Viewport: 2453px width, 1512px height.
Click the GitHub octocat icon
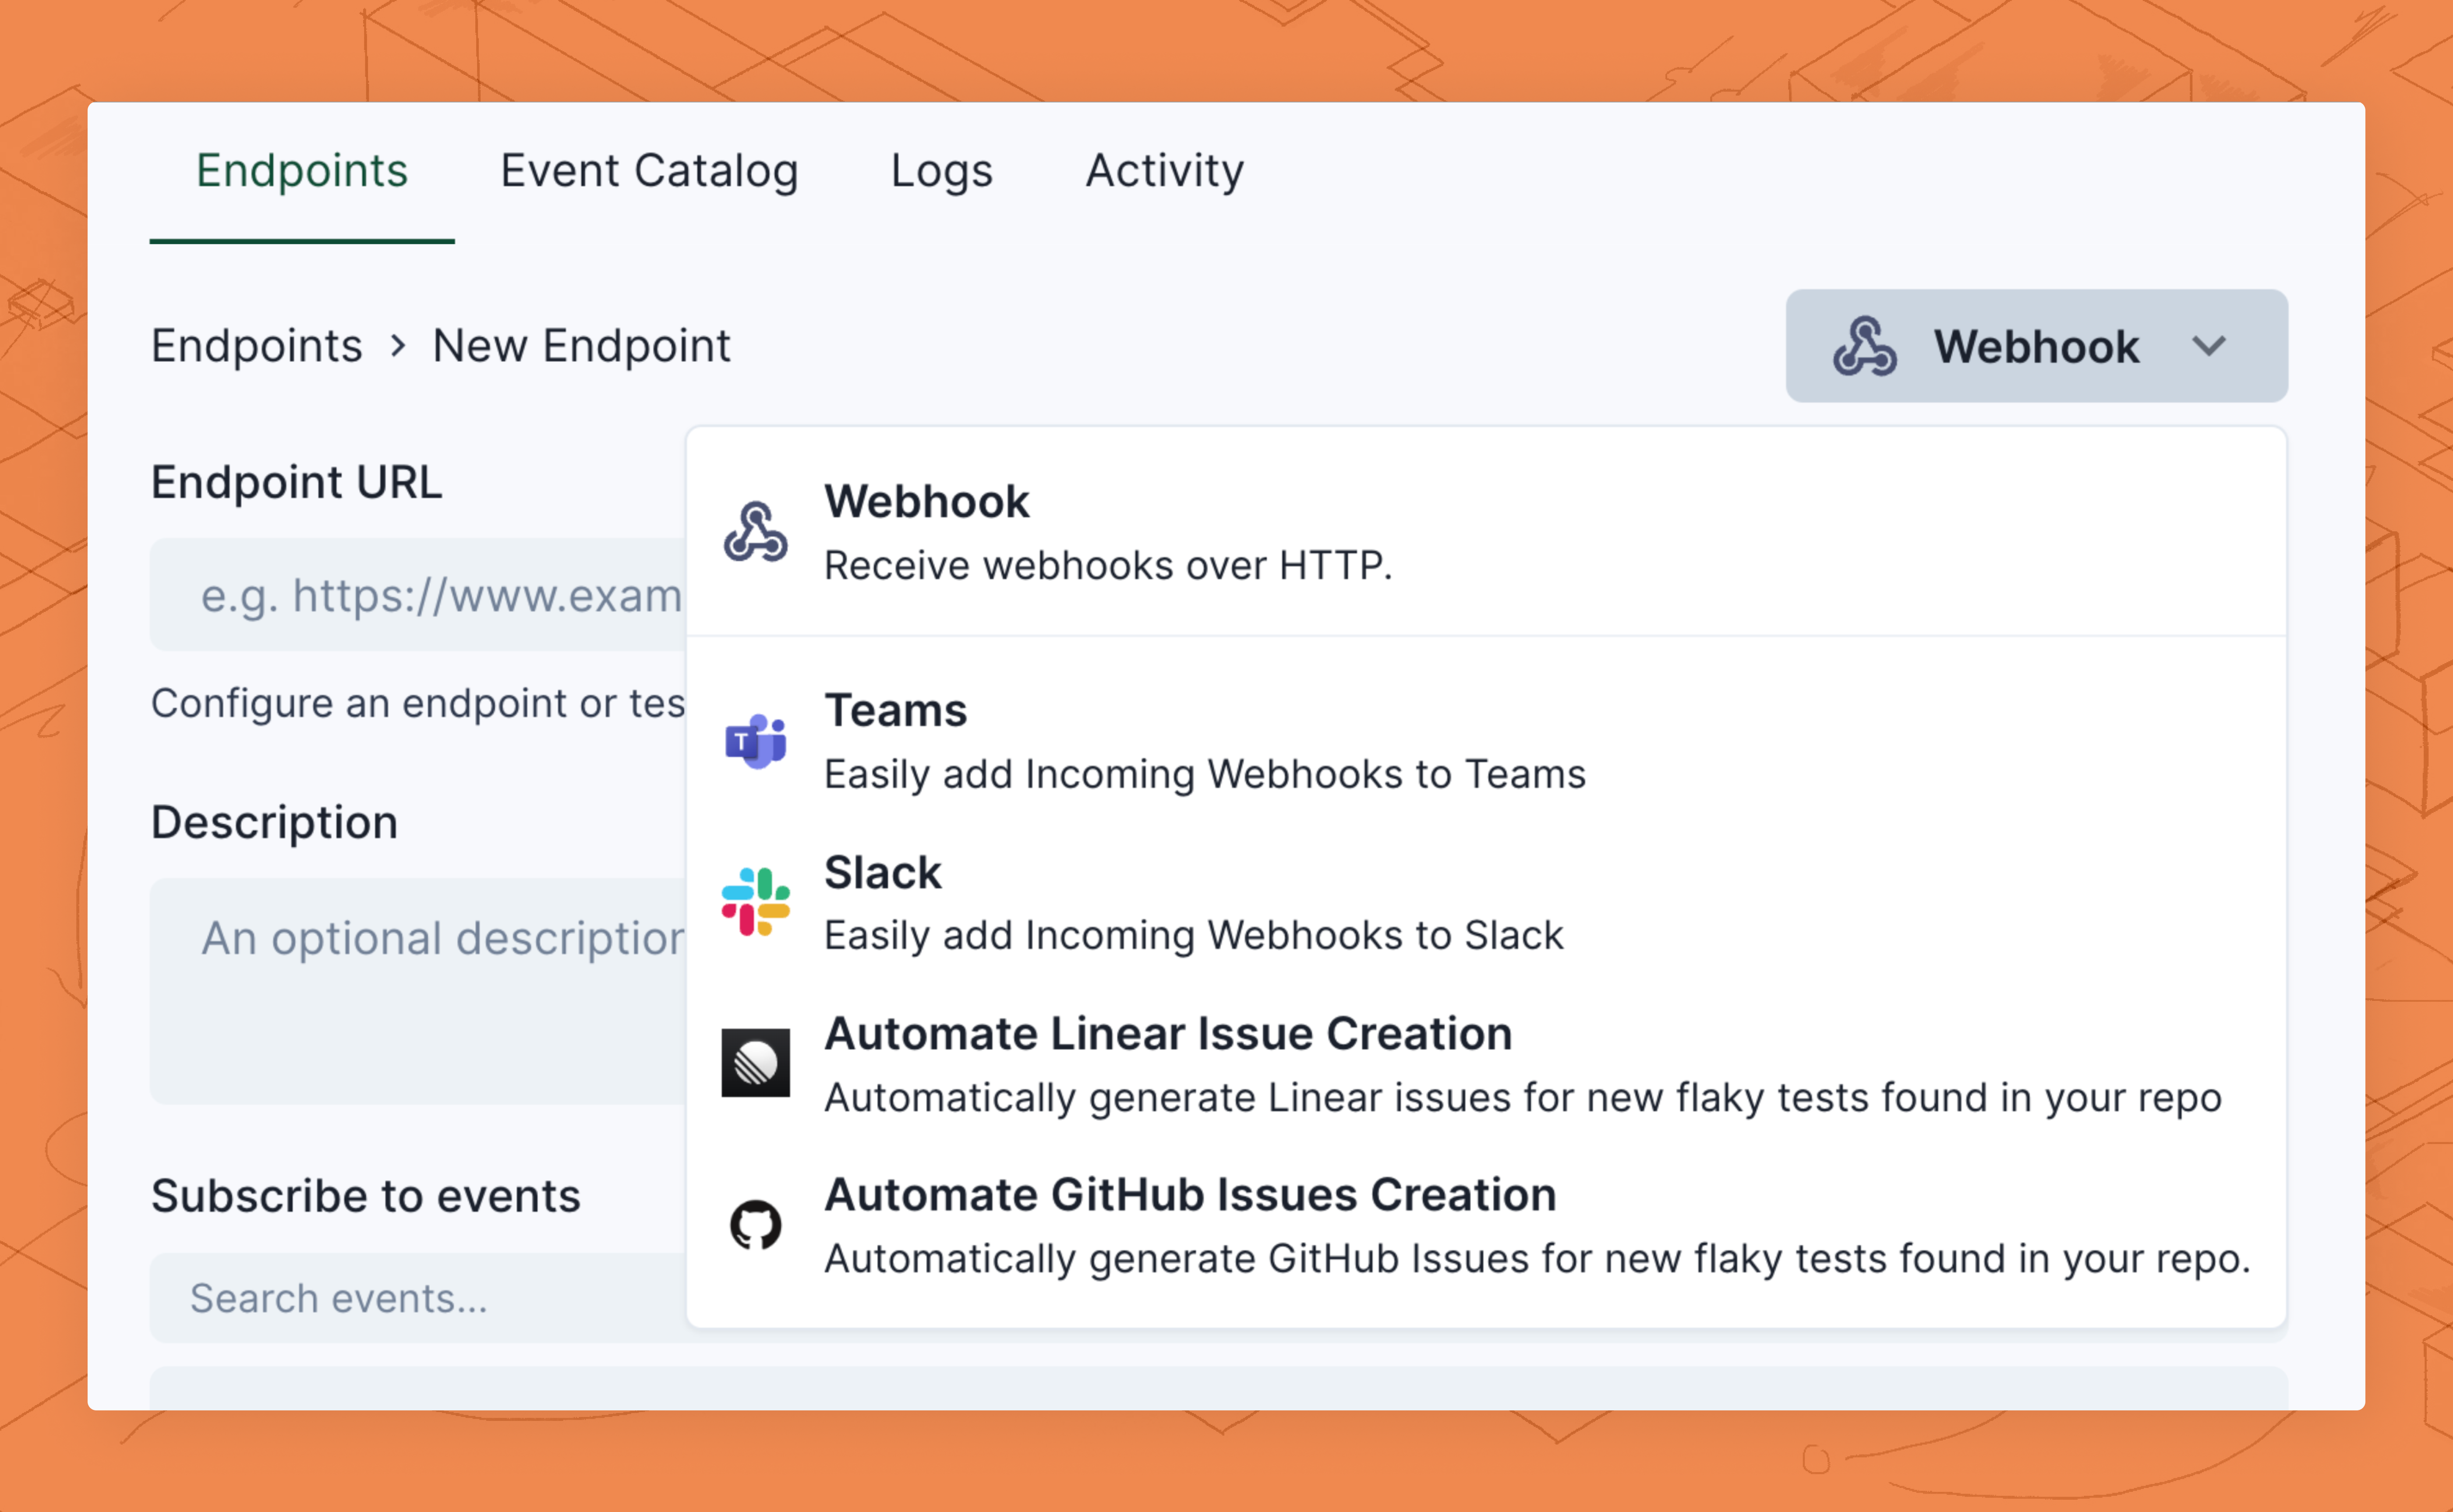755,1225
